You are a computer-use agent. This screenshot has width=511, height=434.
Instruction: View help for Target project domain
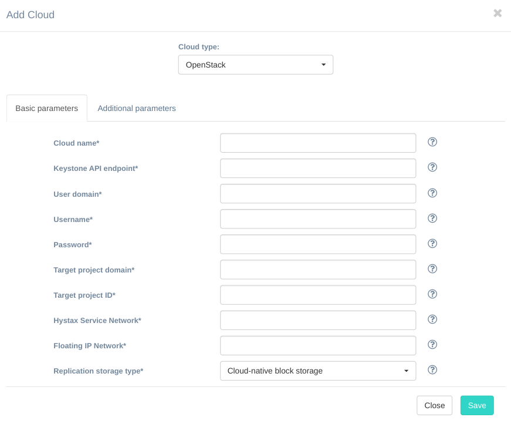(x=432, y=269)
